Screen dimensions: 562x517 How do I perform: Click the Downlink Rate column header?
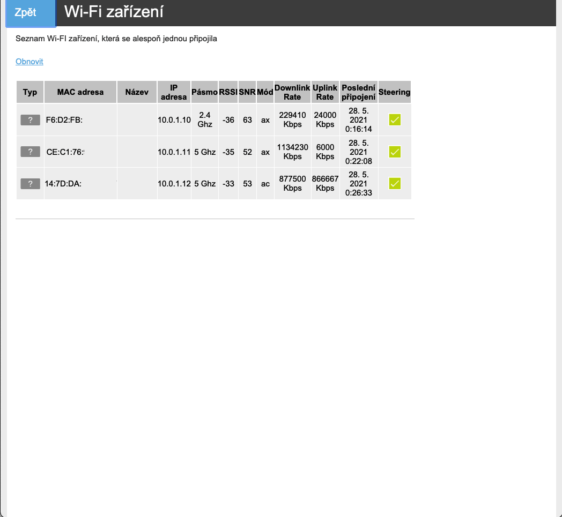(x=292, y=92)
